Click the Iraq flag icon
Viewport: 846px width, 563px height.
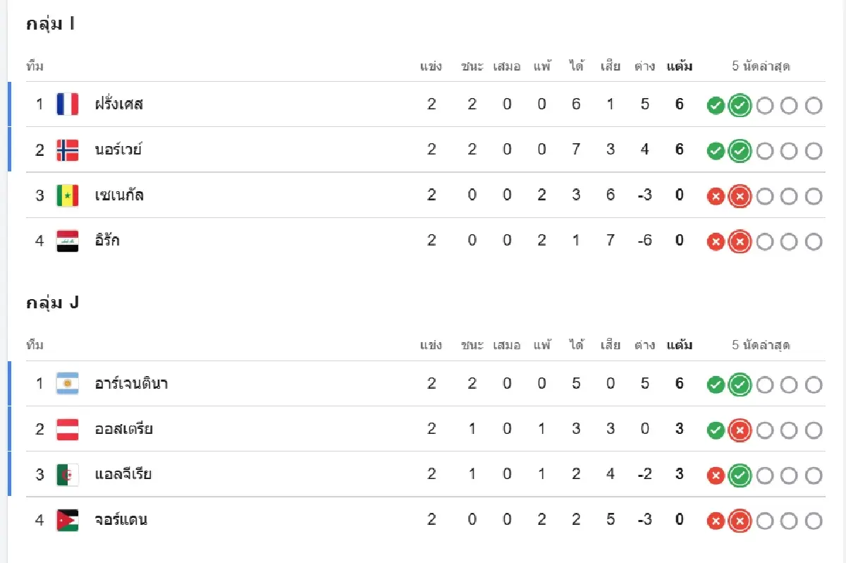[x=68, y=241]
